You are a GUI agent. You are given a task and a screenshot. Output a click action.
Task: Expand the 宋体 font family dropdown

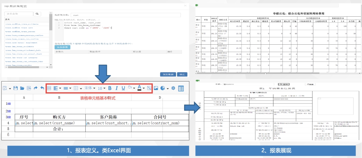point(90,88)
